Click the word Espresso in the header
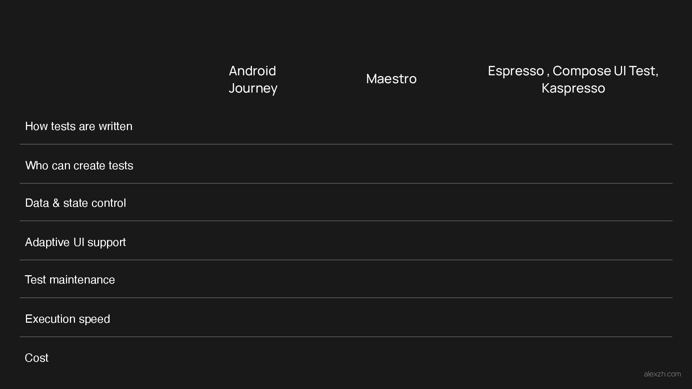The width and height of the screenshot is (692, 389). pyautogui.click(x=515, y=71)
